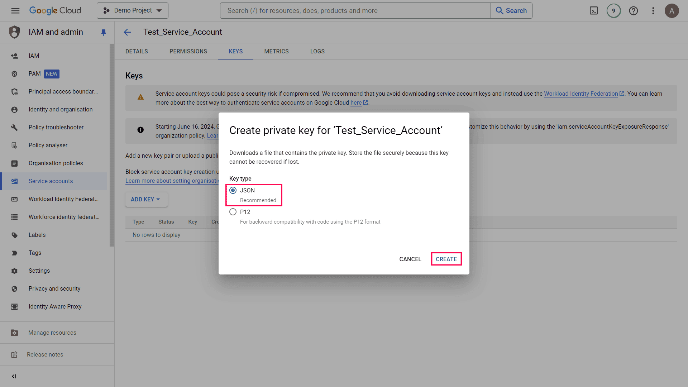Open the main navigation hamburger menu

pyautogui.click(x=15, y=11)
